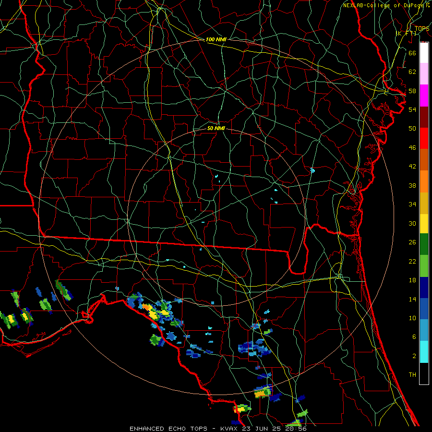432x432 pixels.
Task: Select the light green legend swatch
Action: pyautogui.click(x=424, y=266)
